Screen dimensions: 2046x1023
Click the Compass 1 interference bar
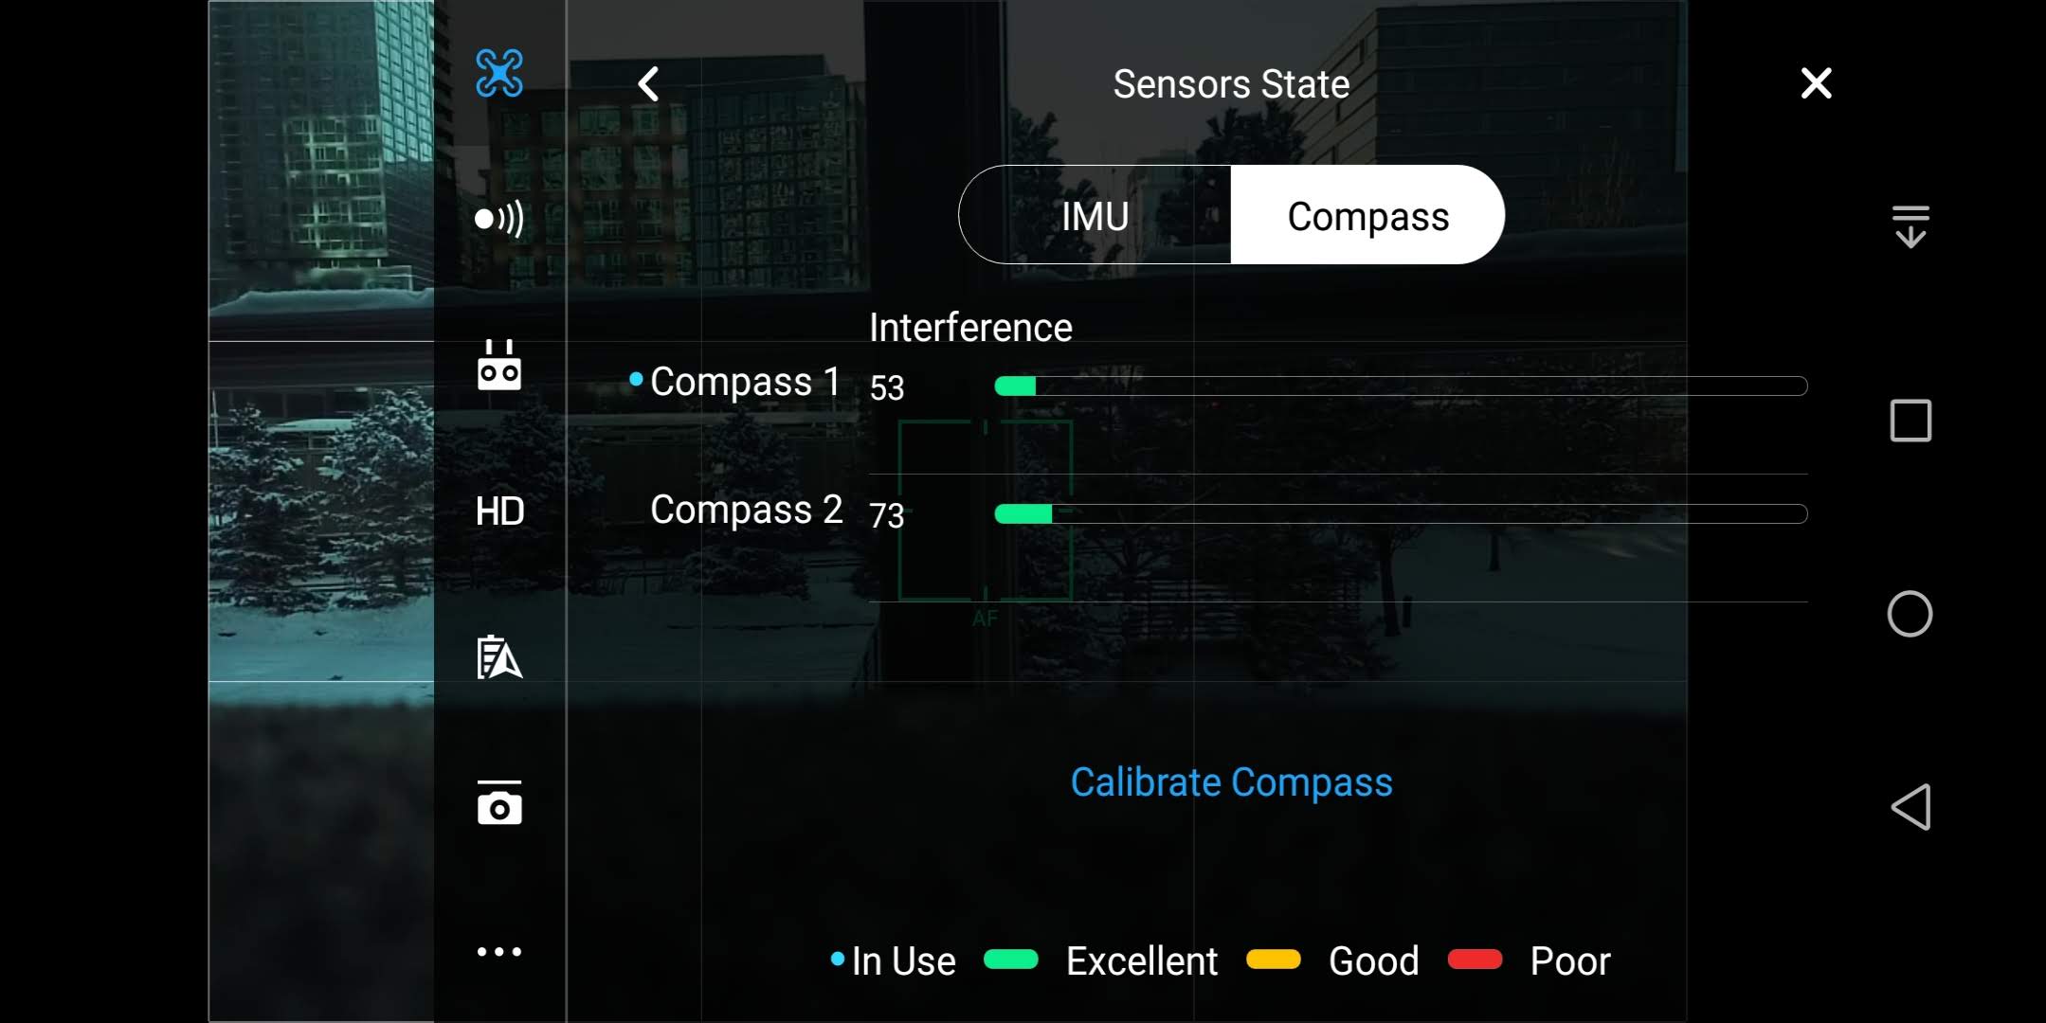click(x=1401, y=386)
